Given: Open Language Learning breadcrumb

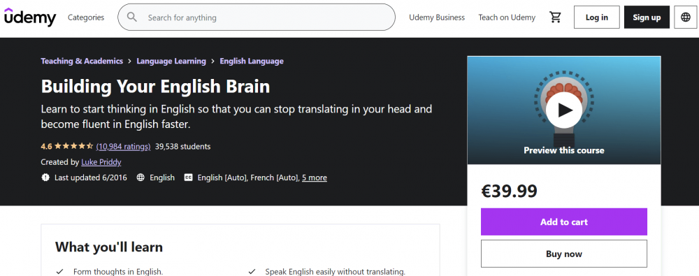Looking at the screenshot, I should (171, 61).
